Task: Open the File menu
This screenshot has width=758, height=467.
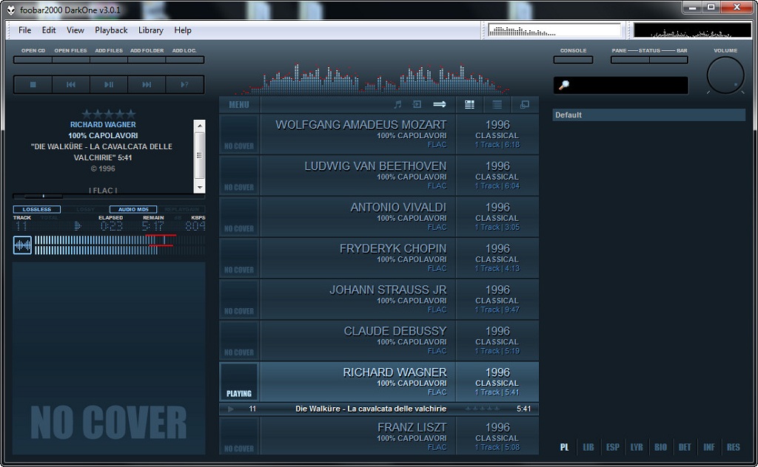Action: click(x=24, y=30)
